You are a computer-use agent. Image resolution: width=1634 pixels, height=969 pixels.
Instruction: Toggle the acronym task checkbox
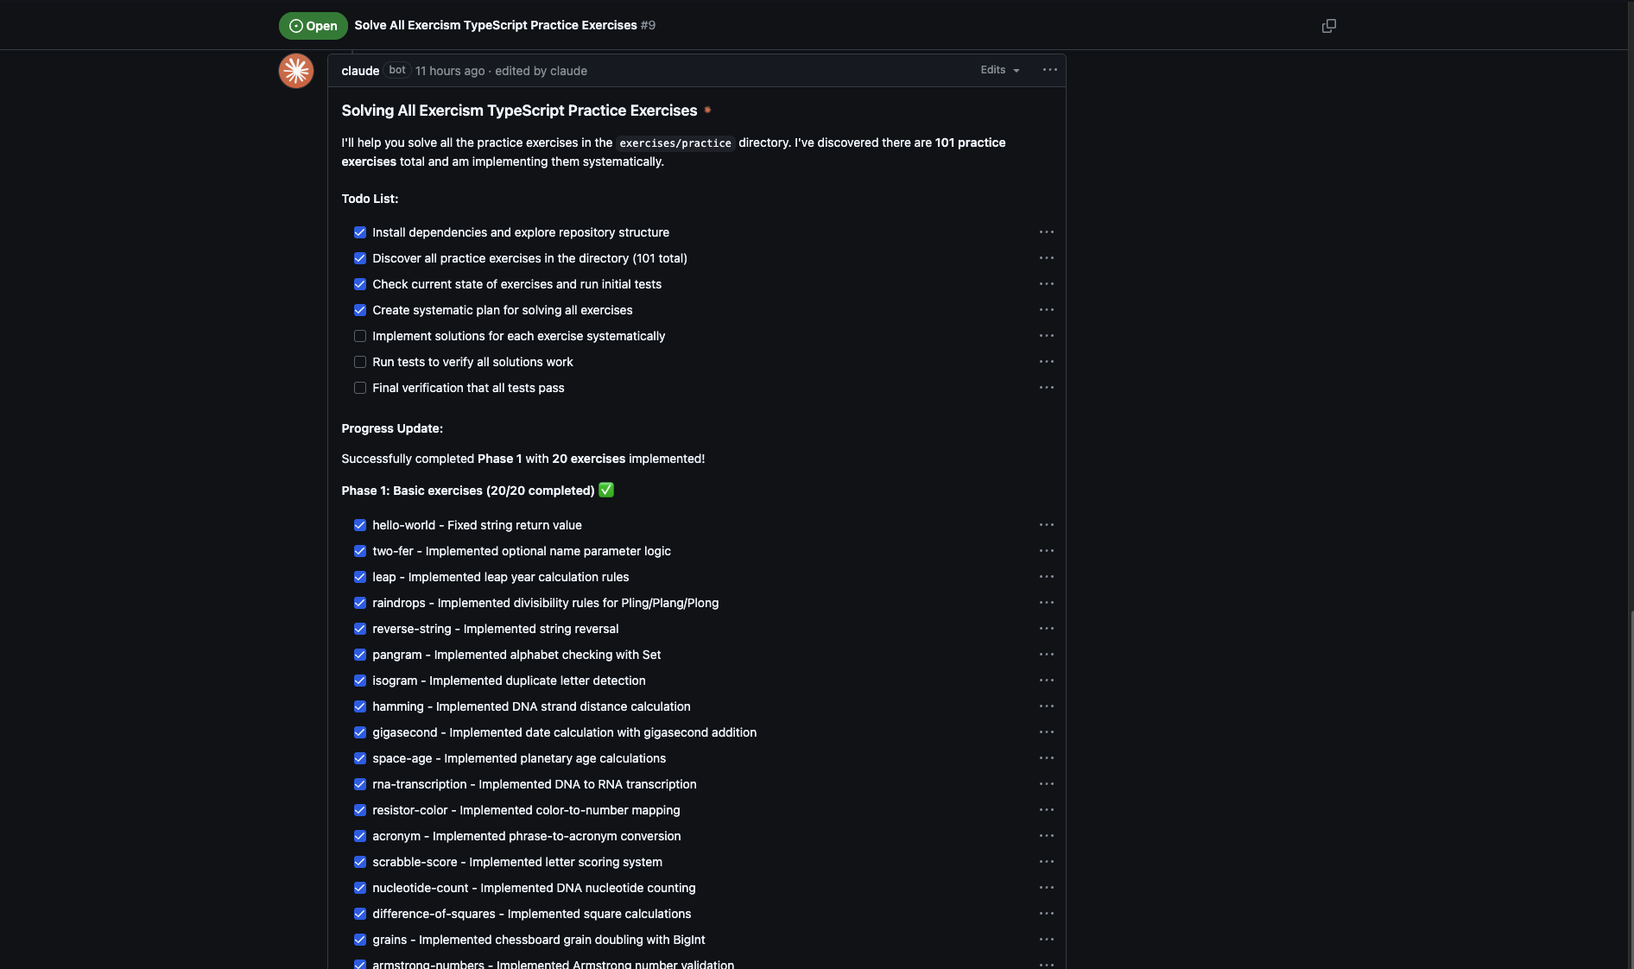[x=360, y=836]
